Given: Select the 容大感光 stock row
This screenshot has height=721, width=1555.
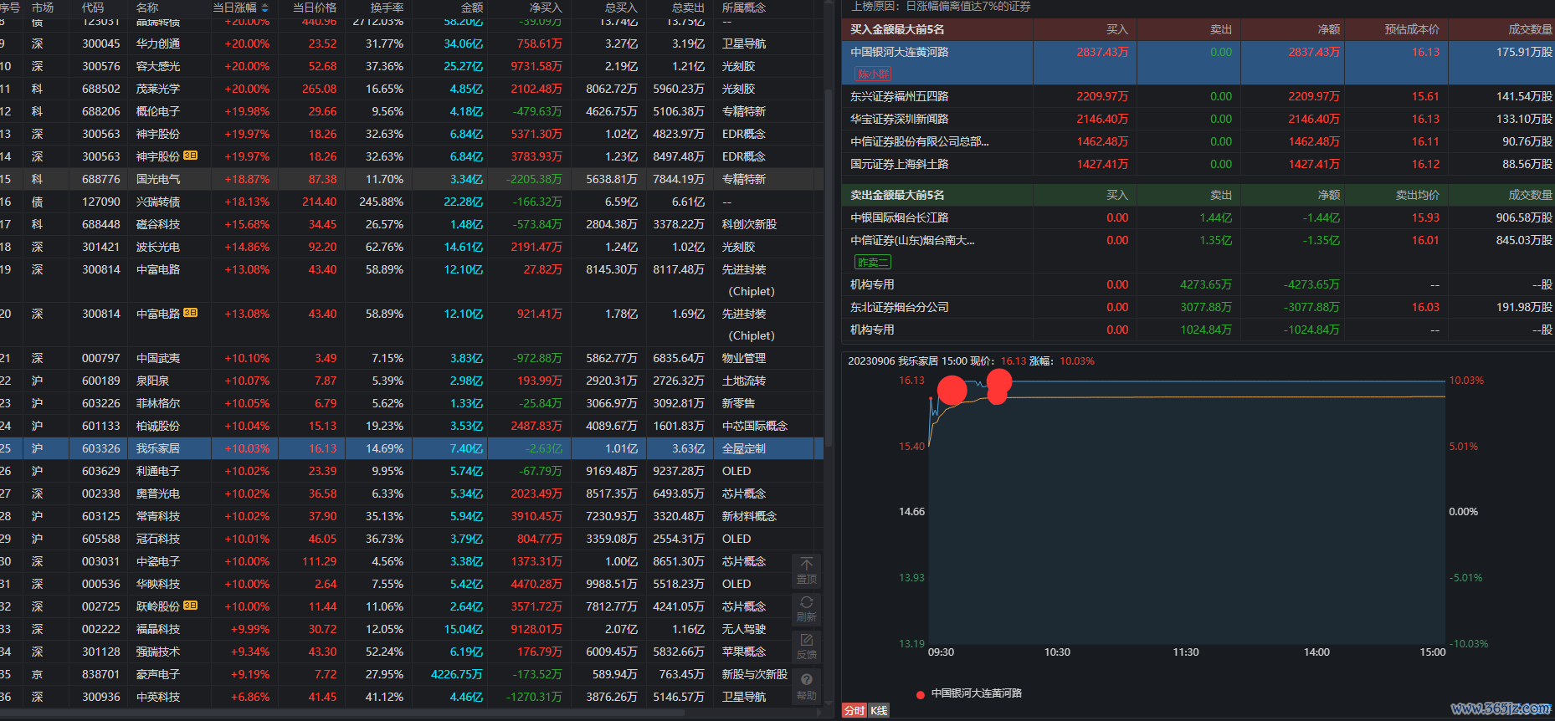Looking at the screenshot, I should pyautogui.click(x=412, y=66).
